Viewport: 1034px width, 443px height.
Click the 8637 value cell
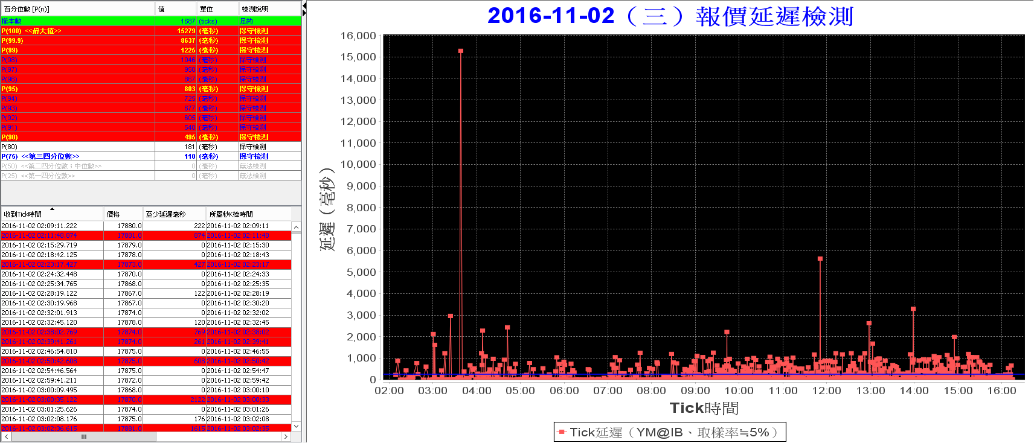[176, 40]
